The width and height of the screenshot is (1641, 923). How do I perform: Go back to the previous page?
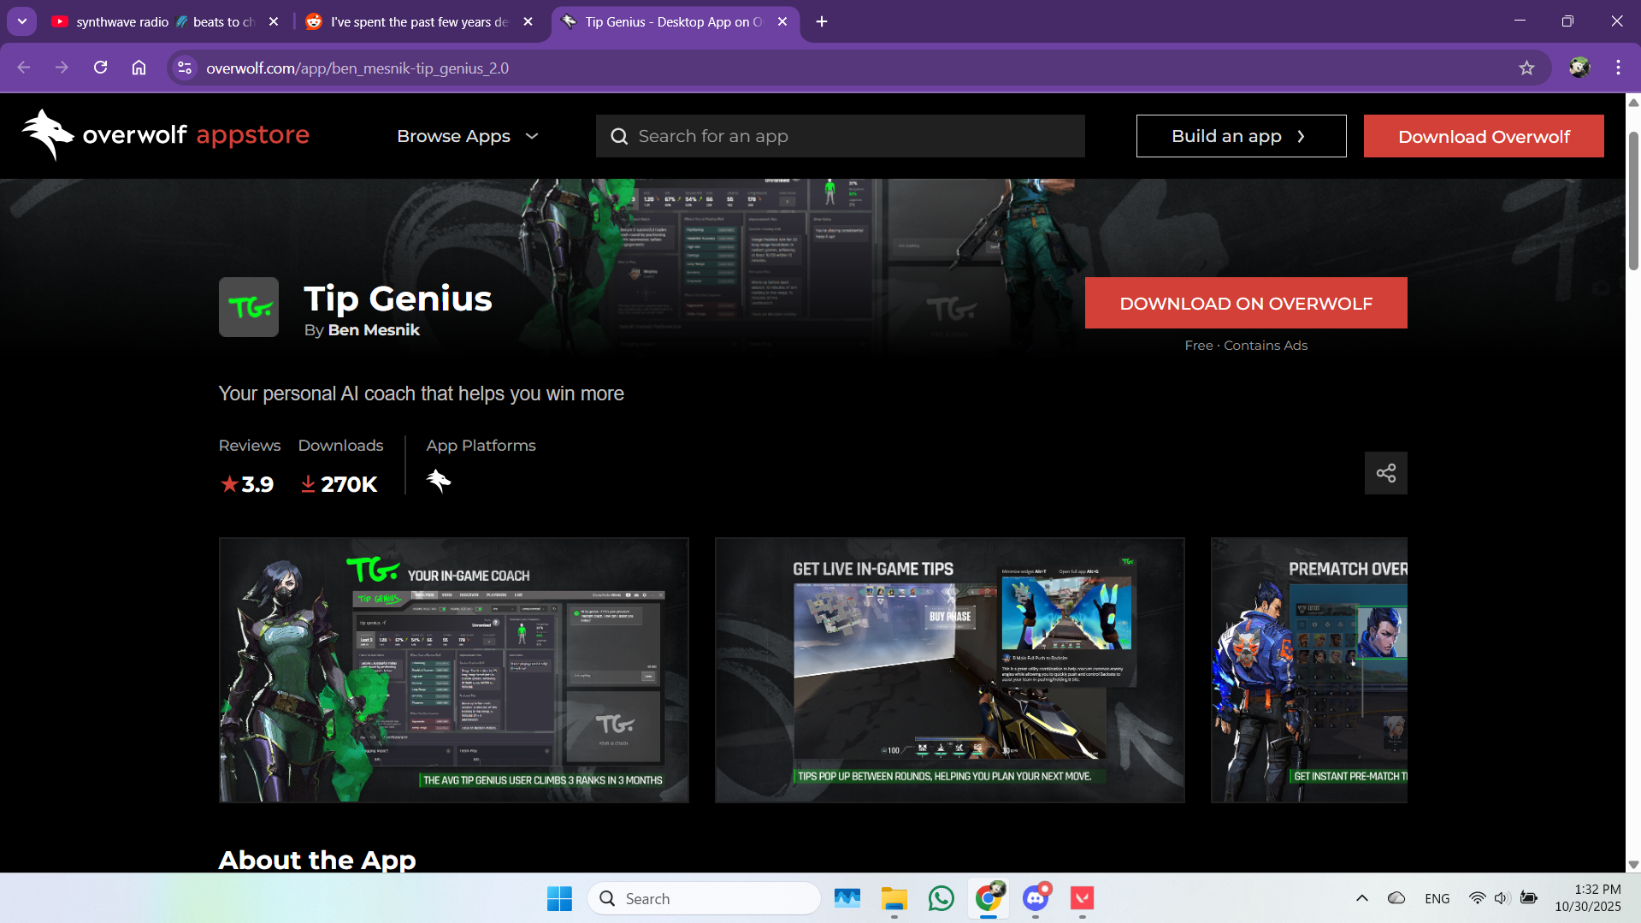coord(24,68)
